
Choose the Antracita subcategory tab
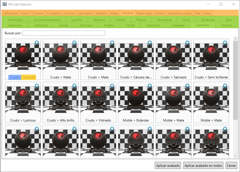[41, 25]
